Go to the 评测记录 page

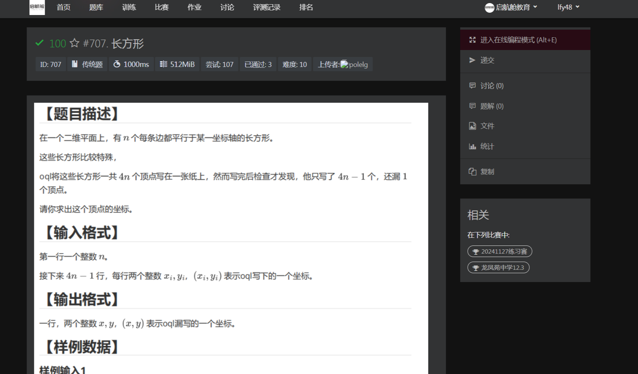coord(267,7)
